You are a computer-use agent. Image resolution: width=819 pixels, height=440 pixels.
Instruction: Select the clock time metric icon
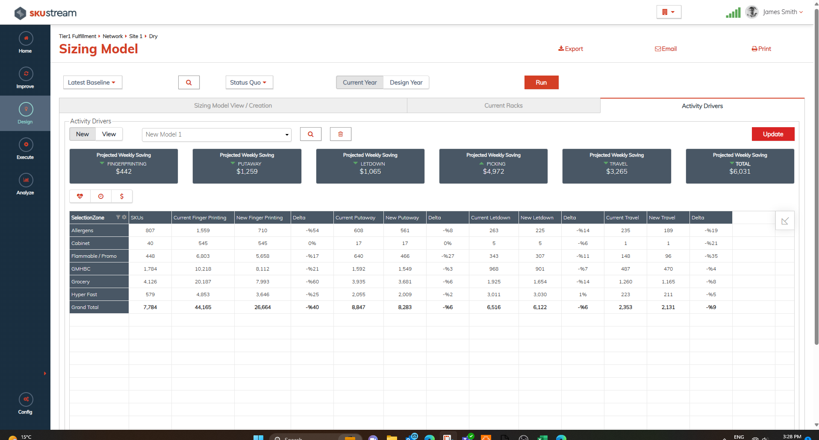pos(101,196)
